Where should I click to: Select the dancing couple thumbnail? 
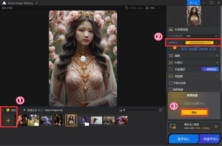[x=59, y=120]
